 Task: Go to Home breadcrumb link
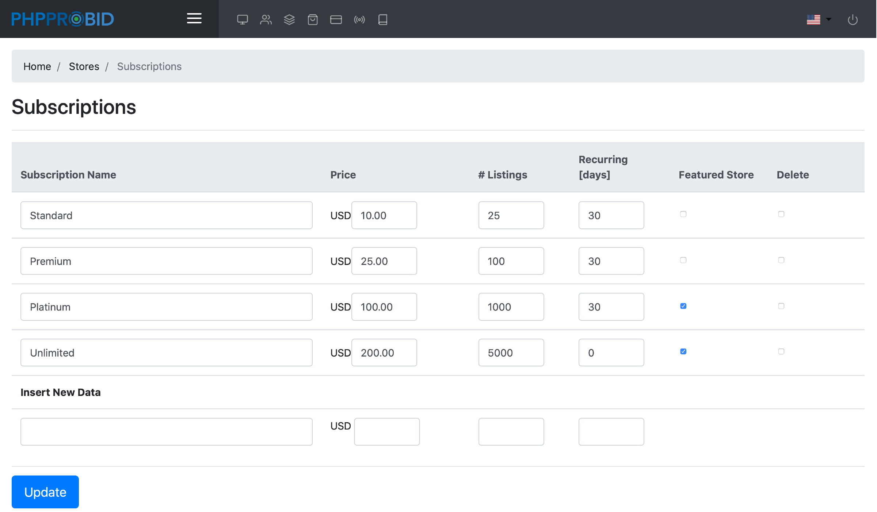click(x=37, y=66)
